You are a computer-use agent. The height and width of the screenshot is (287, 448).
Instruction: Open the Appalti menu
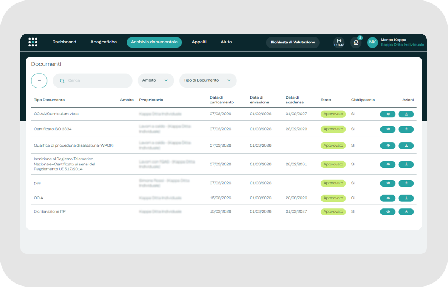[x=199, y=42]
